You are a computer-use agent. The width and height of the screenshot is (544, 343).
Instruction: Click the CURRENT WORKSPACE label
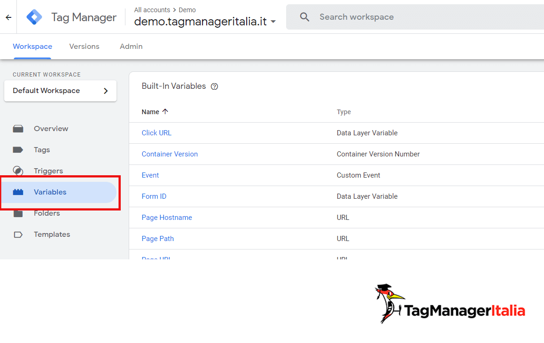47,75
